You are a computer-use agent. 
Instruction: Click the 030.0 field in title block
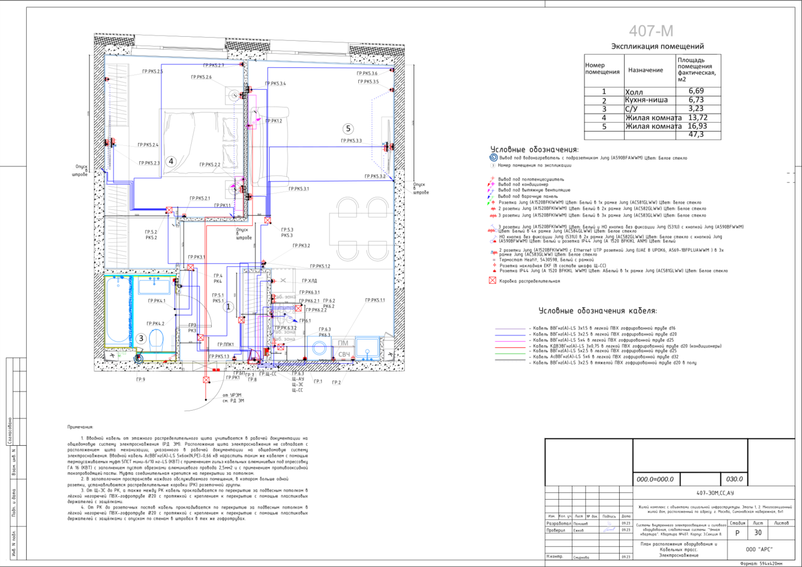click(x=734, y=479)
